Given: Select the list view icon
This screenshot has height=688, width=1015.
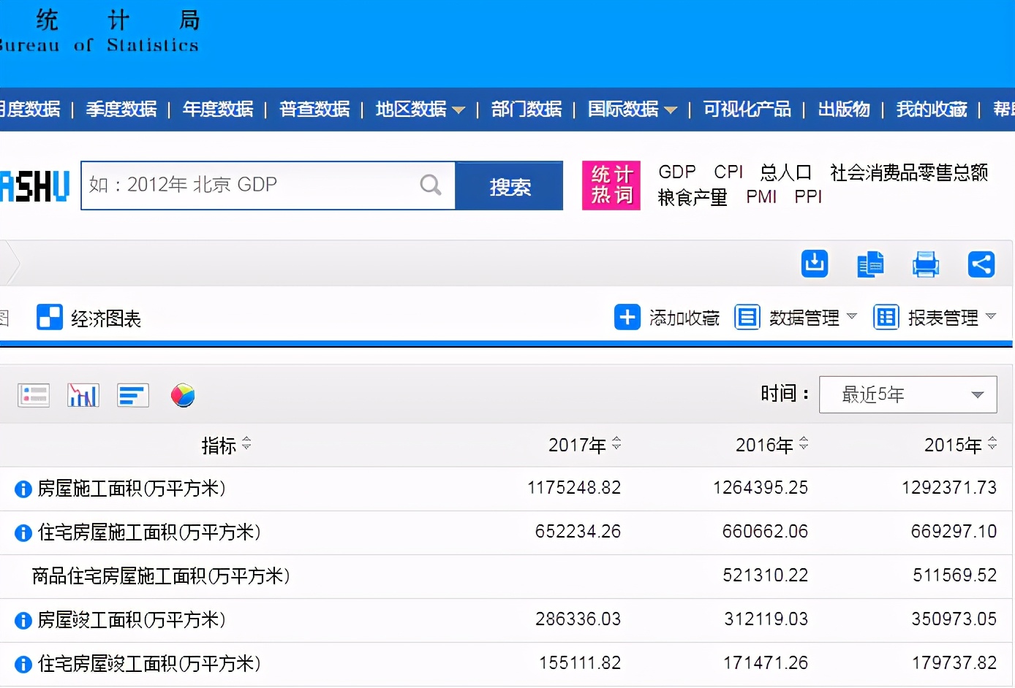Looking at the screenshot, I should [x=33, y=394].
